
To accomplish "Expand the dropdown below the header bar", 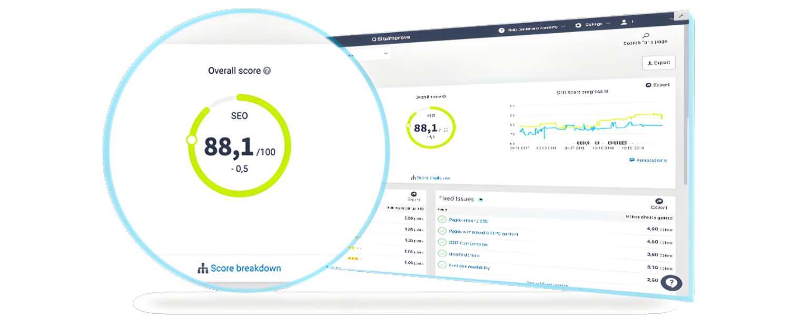I will click(x=386, y=53).
